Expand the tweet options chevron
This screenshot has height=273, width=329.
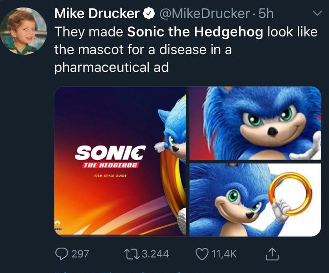pos(317,14)
